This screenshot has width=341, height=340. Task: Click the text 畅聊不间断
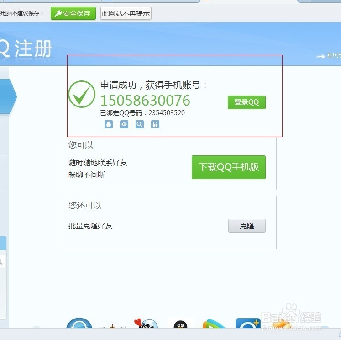click(x=87, y=175)
